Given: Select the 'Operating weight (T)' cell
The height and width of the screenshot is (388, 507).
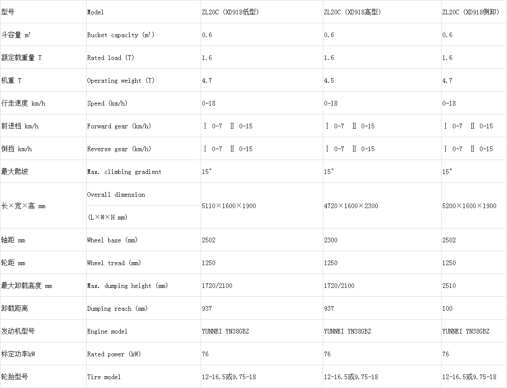Looking at the screenshot, I should point(121,81).
